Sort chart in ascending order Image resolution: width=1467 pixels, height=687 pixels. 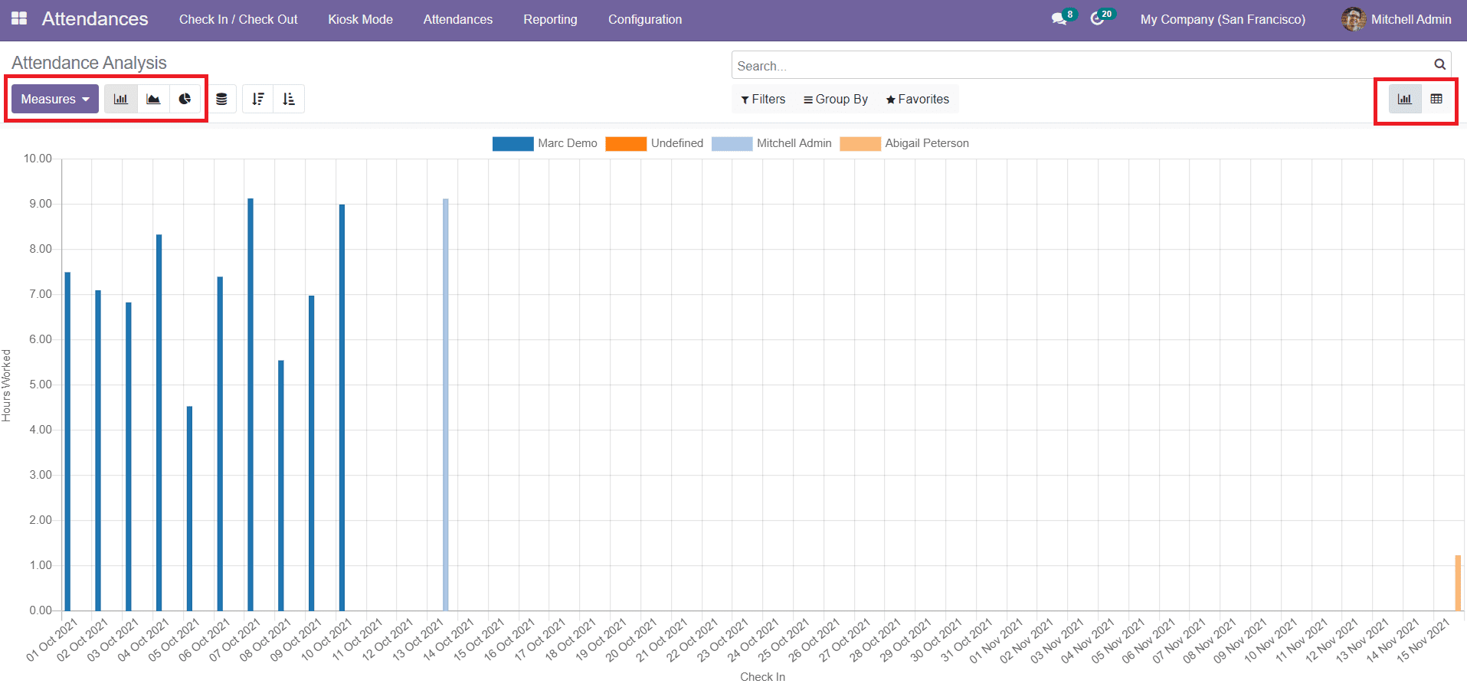click(289, 99)
